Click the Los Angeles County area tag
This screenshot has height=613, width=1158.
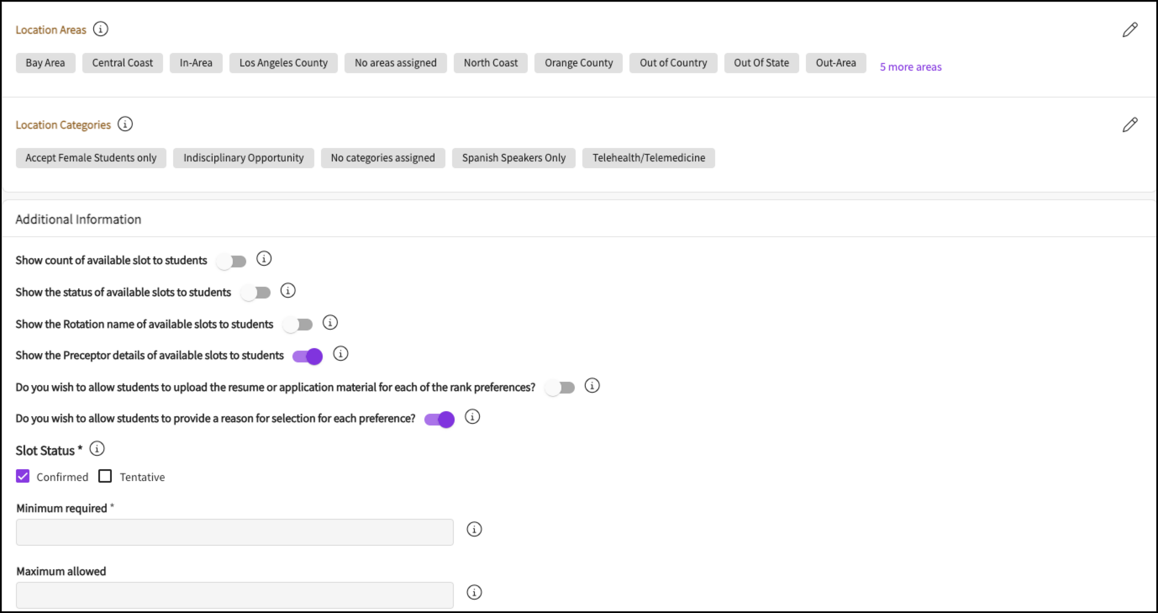(283, 63)
